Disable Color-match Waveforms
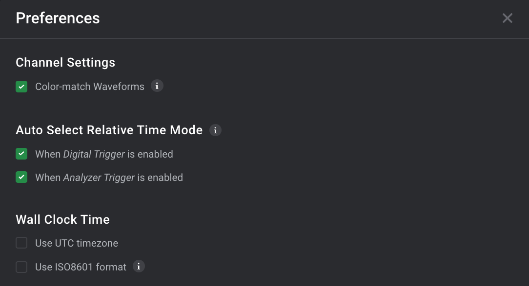The height and width of the screenshot is (286, 529). pos(21,86)
